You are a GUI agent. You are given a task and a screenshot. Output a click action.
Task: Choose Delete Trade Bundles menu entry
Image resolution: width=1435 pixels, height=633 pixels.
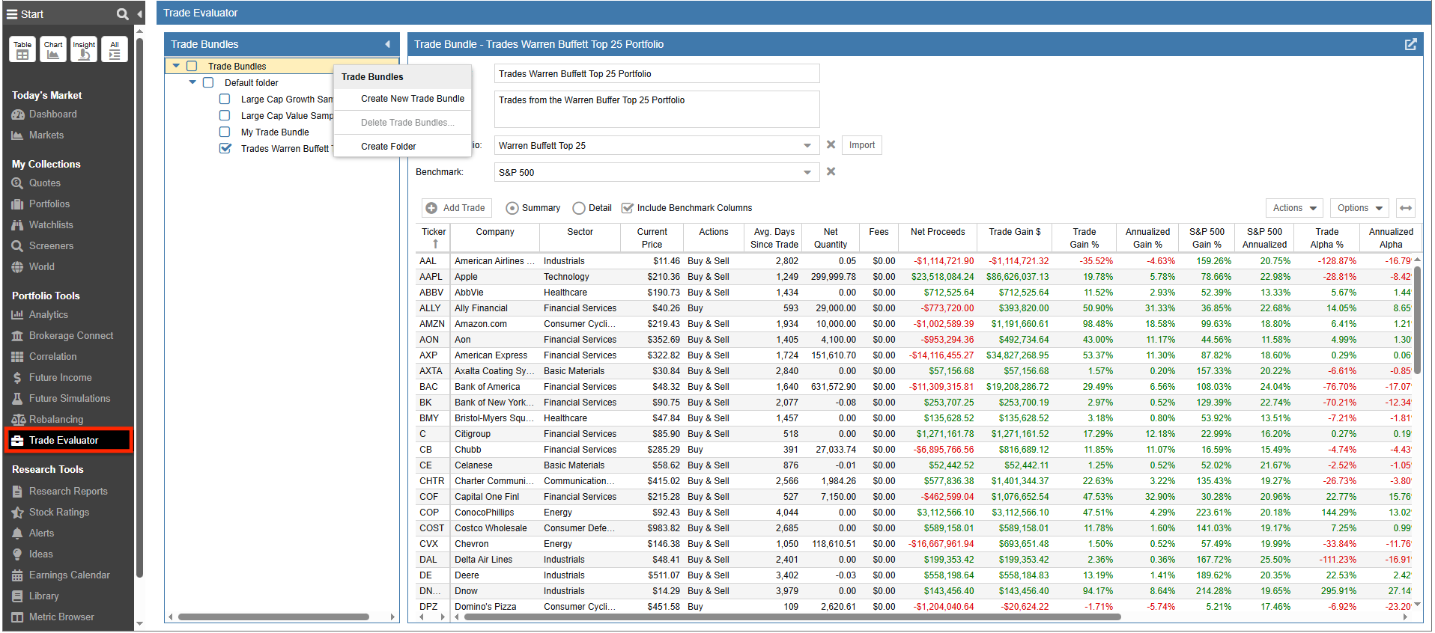[407, 123]
